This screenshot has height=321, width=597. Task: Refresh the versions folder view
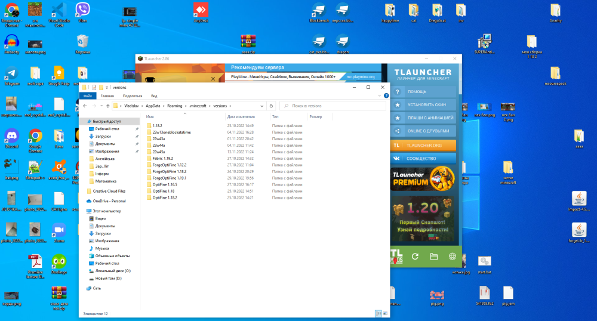(271, 106)
